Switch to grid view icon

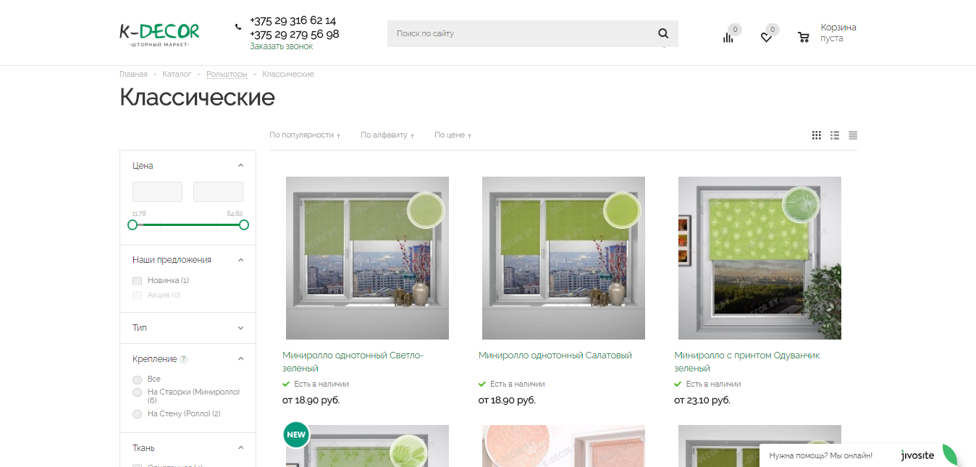(817, 135)
